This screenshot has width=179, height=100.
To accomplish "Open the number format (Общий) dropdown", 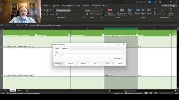I will (101, 10).
